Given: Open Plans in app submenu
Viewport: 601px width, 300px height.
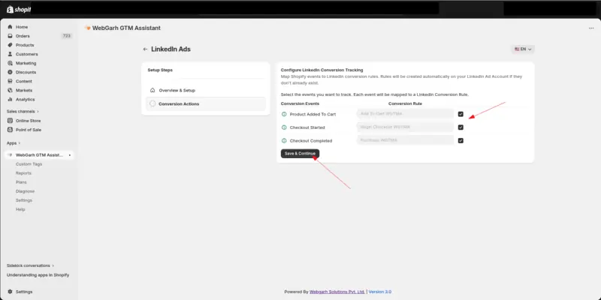Looking at the screenshot, I should click(21, 182).
